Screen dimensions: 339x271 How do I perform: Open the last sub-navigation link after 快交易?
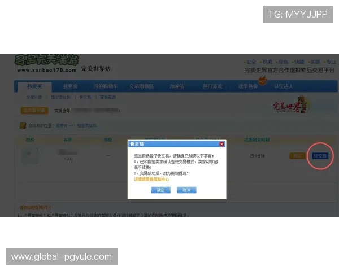pos(108,97)
